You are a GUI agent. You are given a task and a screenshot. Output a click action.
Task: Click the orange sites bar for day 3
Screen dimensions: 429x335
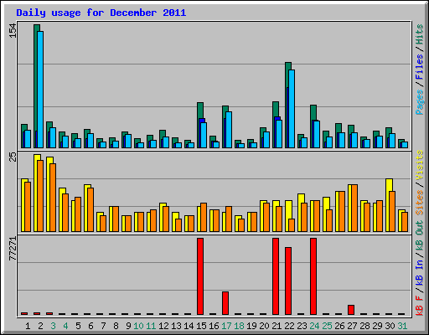(x=53, y=198)
